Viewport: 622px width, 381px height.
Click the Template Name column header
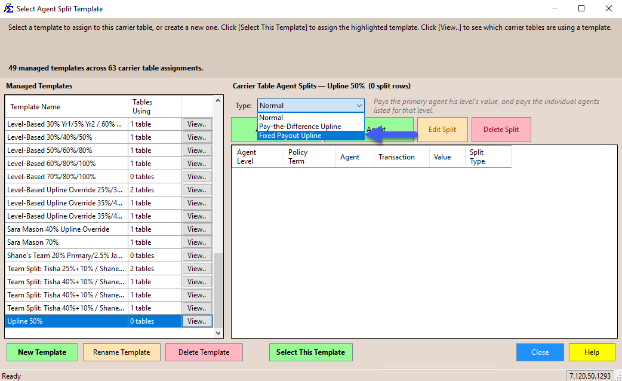click(x=67, y=107)
